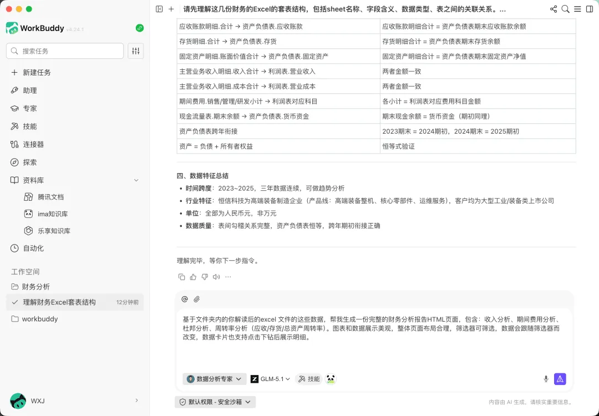Select the 理解财务Excel套表结构 task
Screen dimensions: 599x416
point(75,302)
